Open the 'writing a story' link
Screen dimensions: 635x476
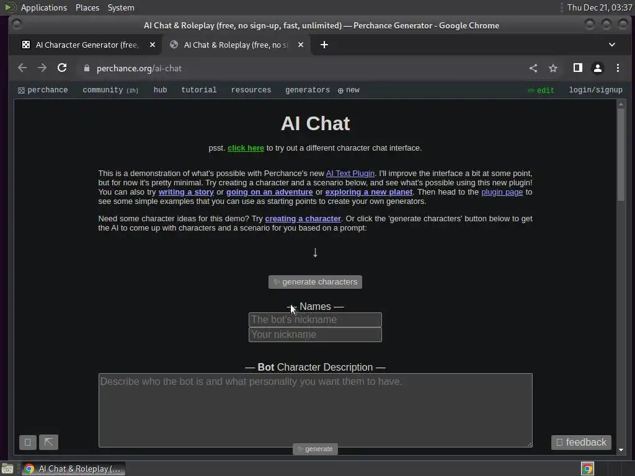point(186,192)
